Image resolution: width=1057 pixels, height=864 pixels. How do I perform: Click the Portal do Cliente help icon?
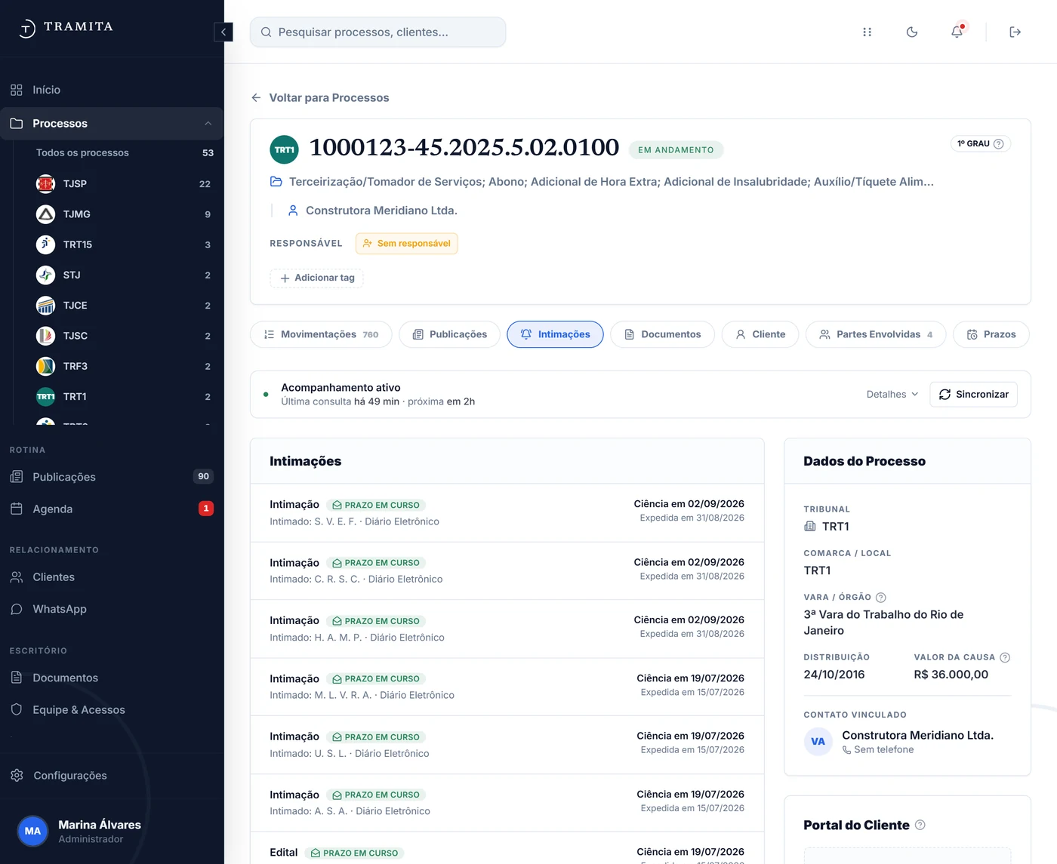pyautogui.click(x=920, y=825)
